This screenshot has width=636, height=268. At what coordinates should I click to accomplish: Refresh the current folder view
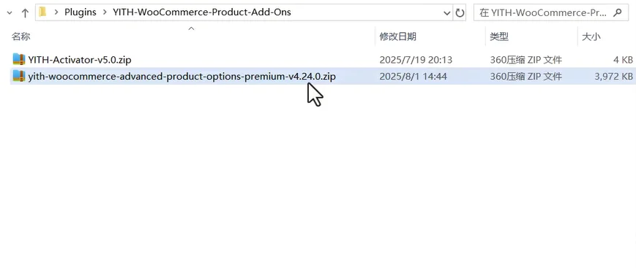(460, 13)
